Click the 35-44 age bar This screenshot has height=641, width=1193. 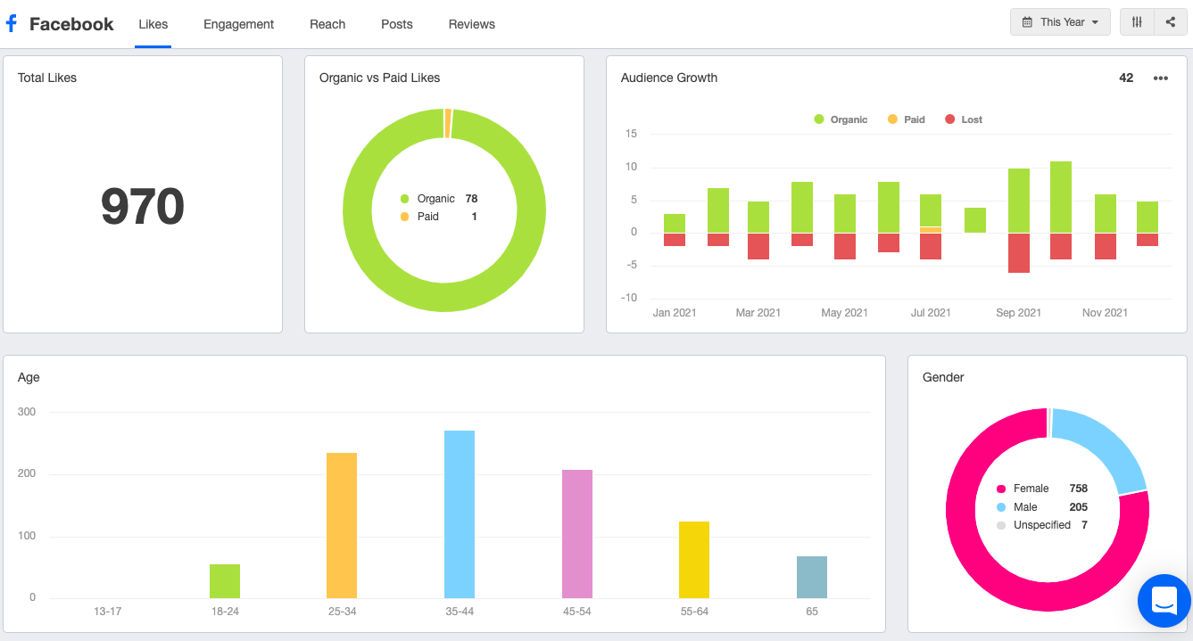tap(460, 514)
